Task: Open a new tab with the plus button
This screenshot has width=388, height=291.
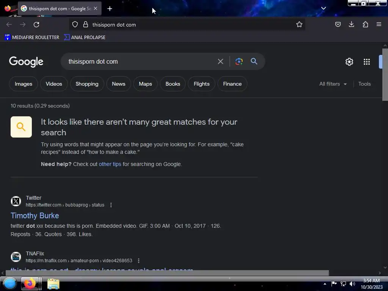Action: [x=110, y=9]
